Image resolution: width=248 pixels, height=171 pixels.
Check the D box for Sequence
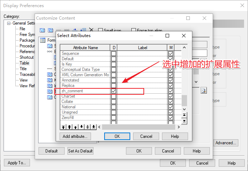coord(113,53)
